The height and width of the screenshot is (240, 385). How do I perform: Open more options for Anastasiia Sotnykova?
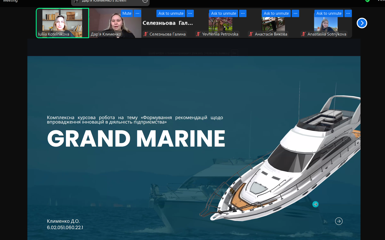[x=348, y=13]
